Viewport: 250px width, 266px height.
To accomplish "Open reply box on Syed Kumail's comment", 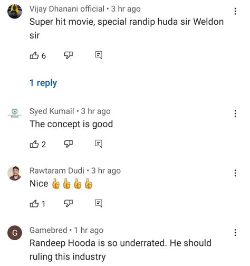I will coord(99,144).
